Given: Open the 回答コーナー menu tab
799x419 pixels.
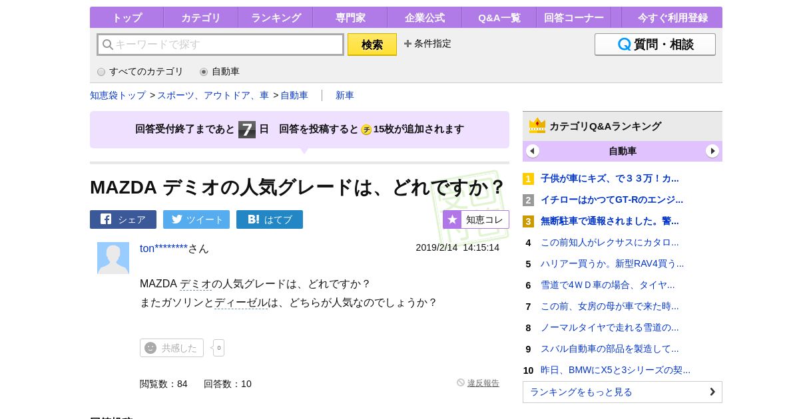Looking at the screenshot, I should click(573, 17).
